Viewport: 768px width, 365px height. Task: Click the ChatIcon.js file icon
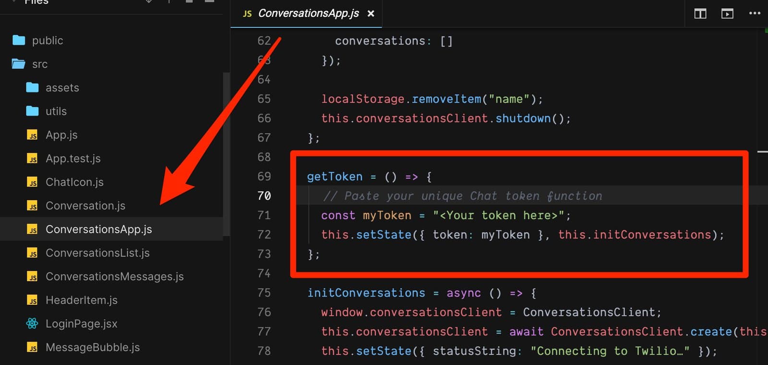click(32, 182)
